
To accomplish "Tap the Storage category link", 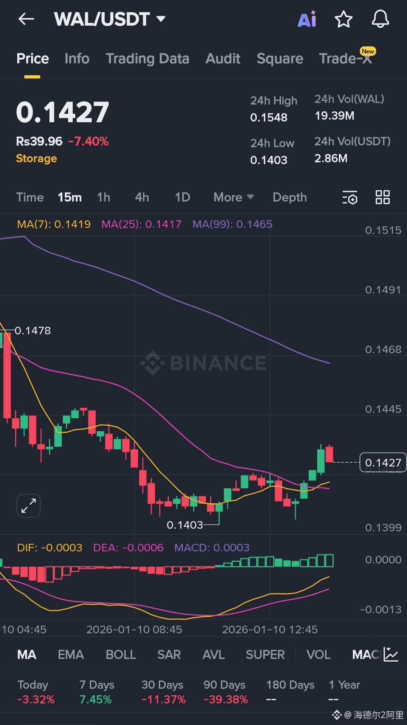I will pos(37,159).
